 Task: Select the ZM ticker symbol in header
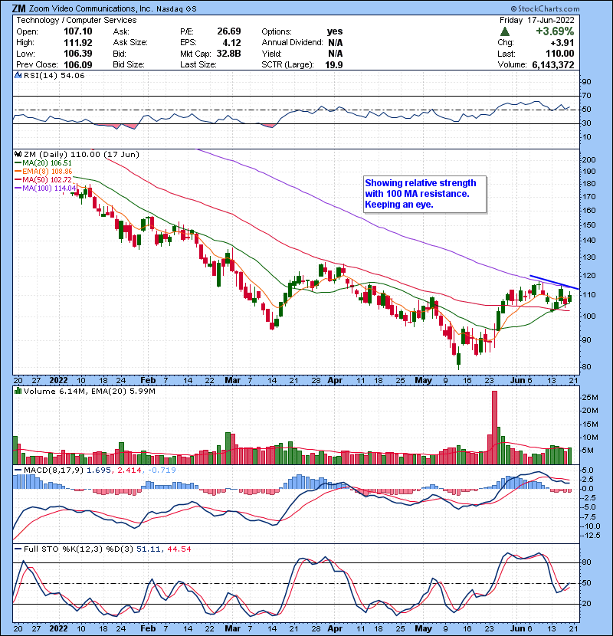[x=18, y=8]
